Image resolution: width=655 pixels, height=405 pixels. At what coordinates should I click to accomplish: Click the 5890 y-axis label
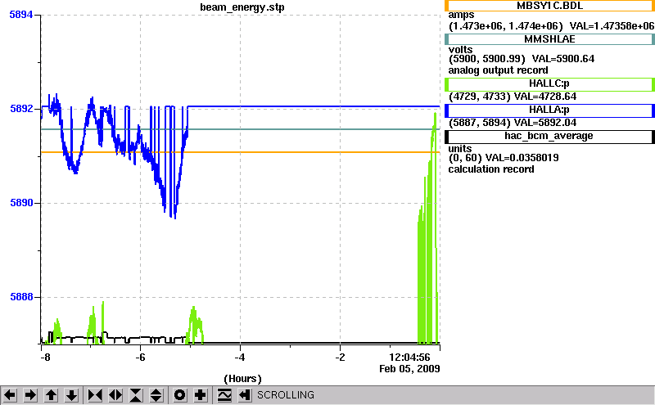coord(21,203)
